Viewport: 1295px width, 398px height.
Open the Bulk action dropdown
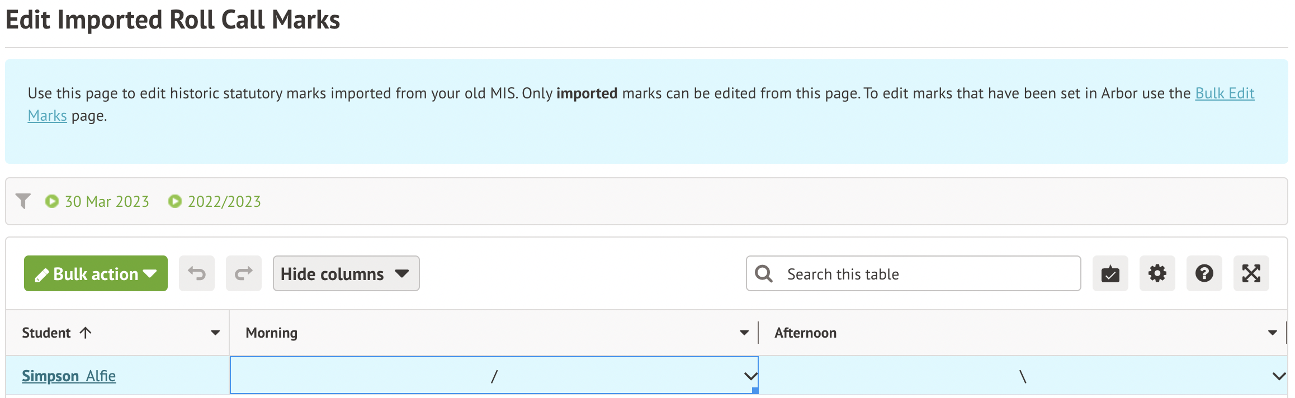click(96, 273)
